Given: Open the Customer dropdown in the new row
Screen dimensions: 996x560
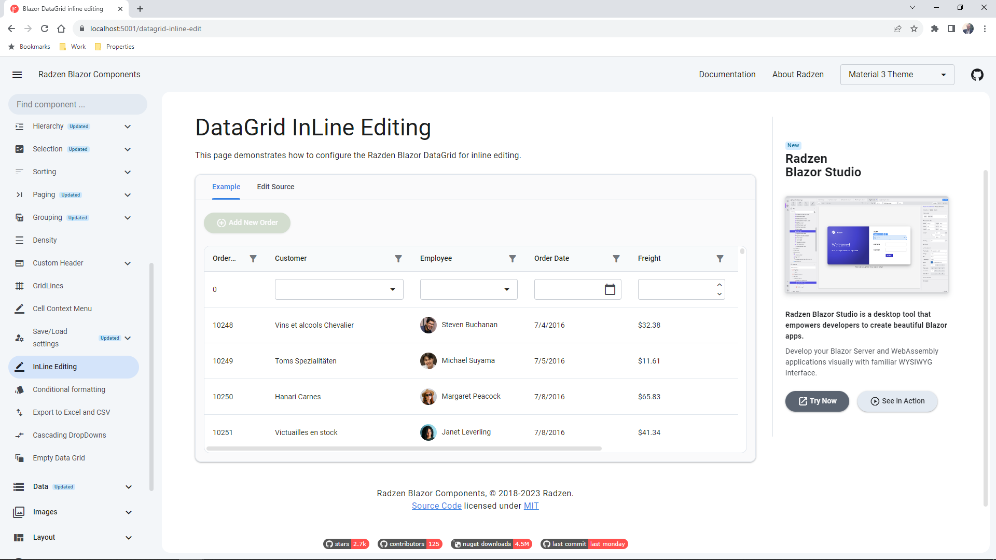Looking at the screenshot, I should click(339, 289).
